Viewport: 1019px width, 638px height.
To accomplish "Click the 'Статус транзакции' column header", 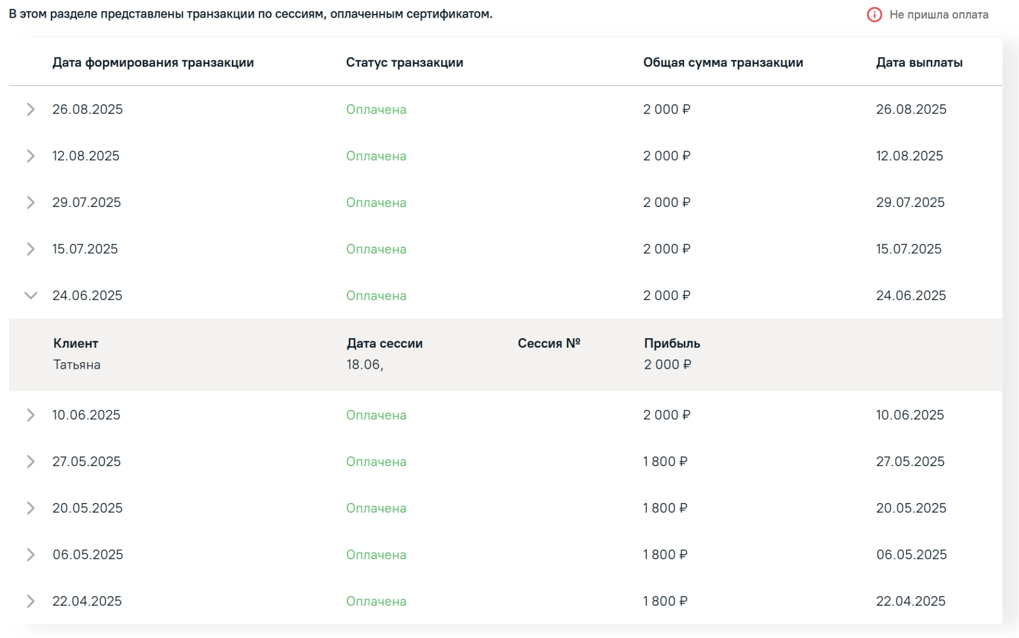I will tap(404, 62).
